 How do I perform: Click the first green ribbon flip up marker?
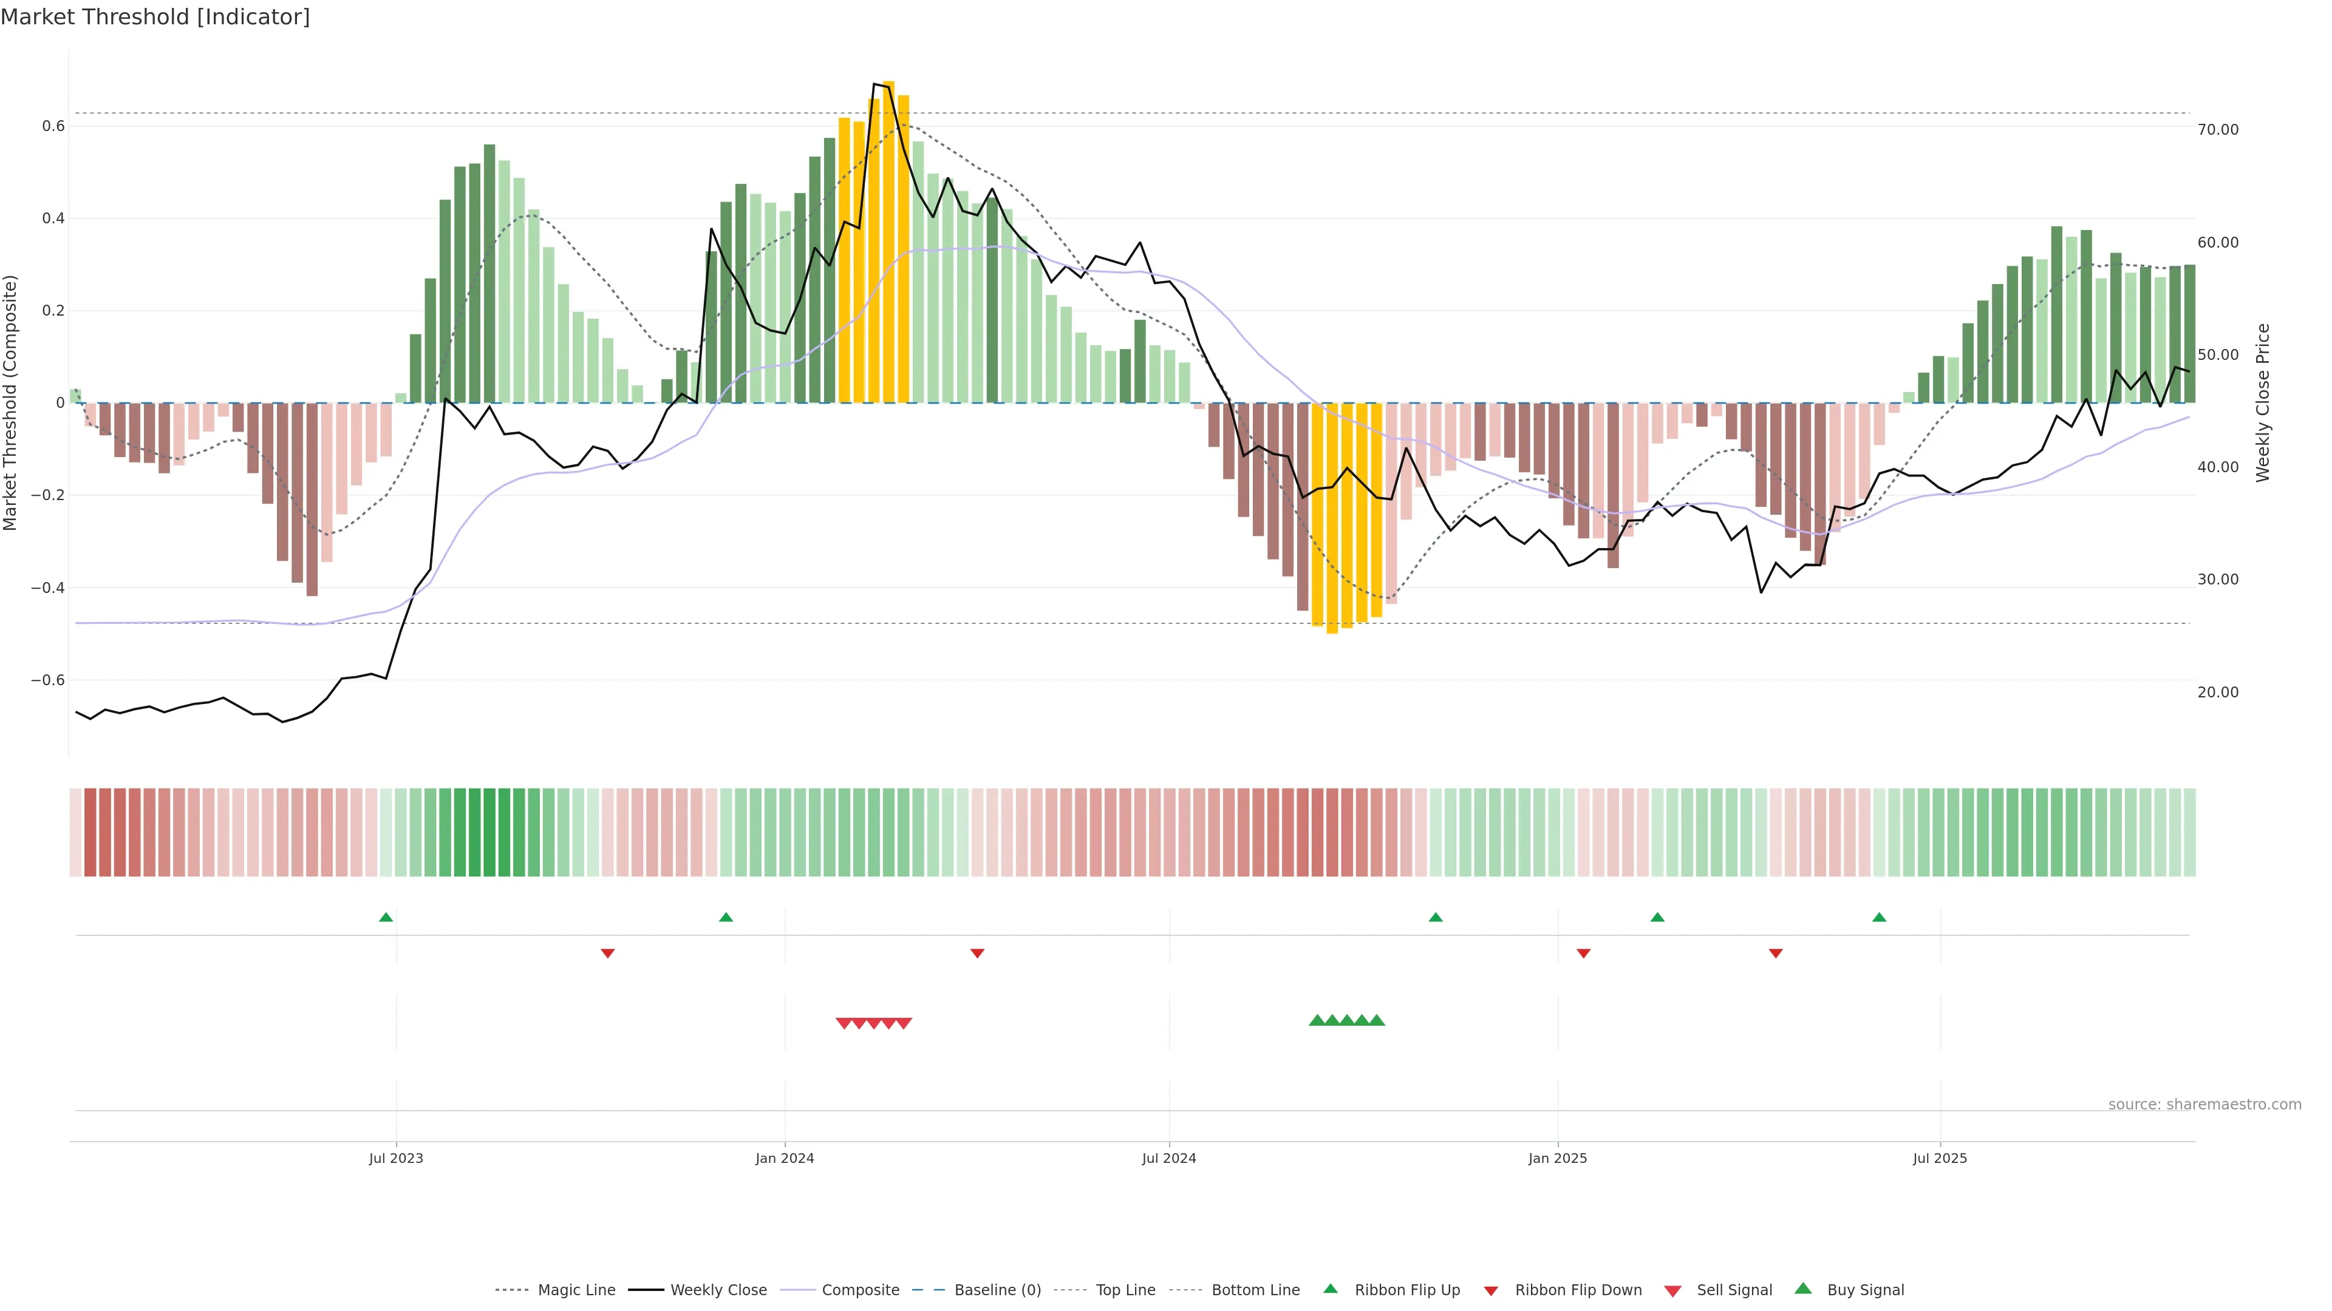click(386, 918)
